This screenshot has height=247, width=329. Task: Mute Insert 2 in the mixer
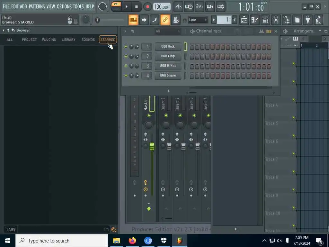tap(180, 115)
